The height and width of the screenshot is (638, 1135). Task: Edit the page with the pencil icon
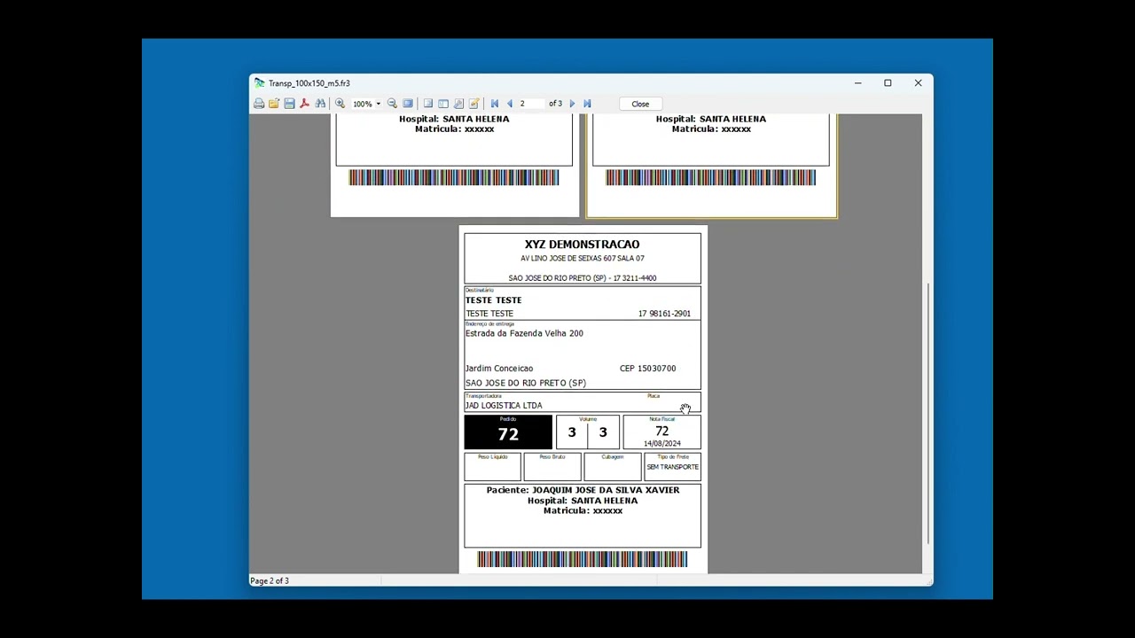click(474, 104)
